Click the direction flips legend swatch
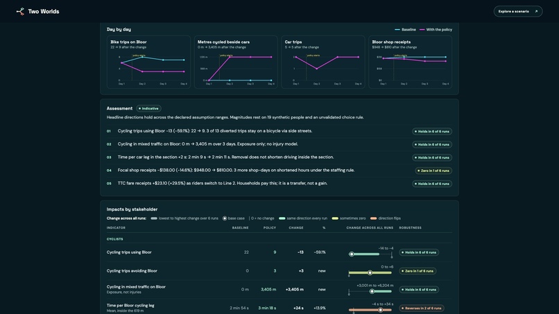The height and width of the screenshot is (314, 559). pyautogui.click(x=373, y=218)
